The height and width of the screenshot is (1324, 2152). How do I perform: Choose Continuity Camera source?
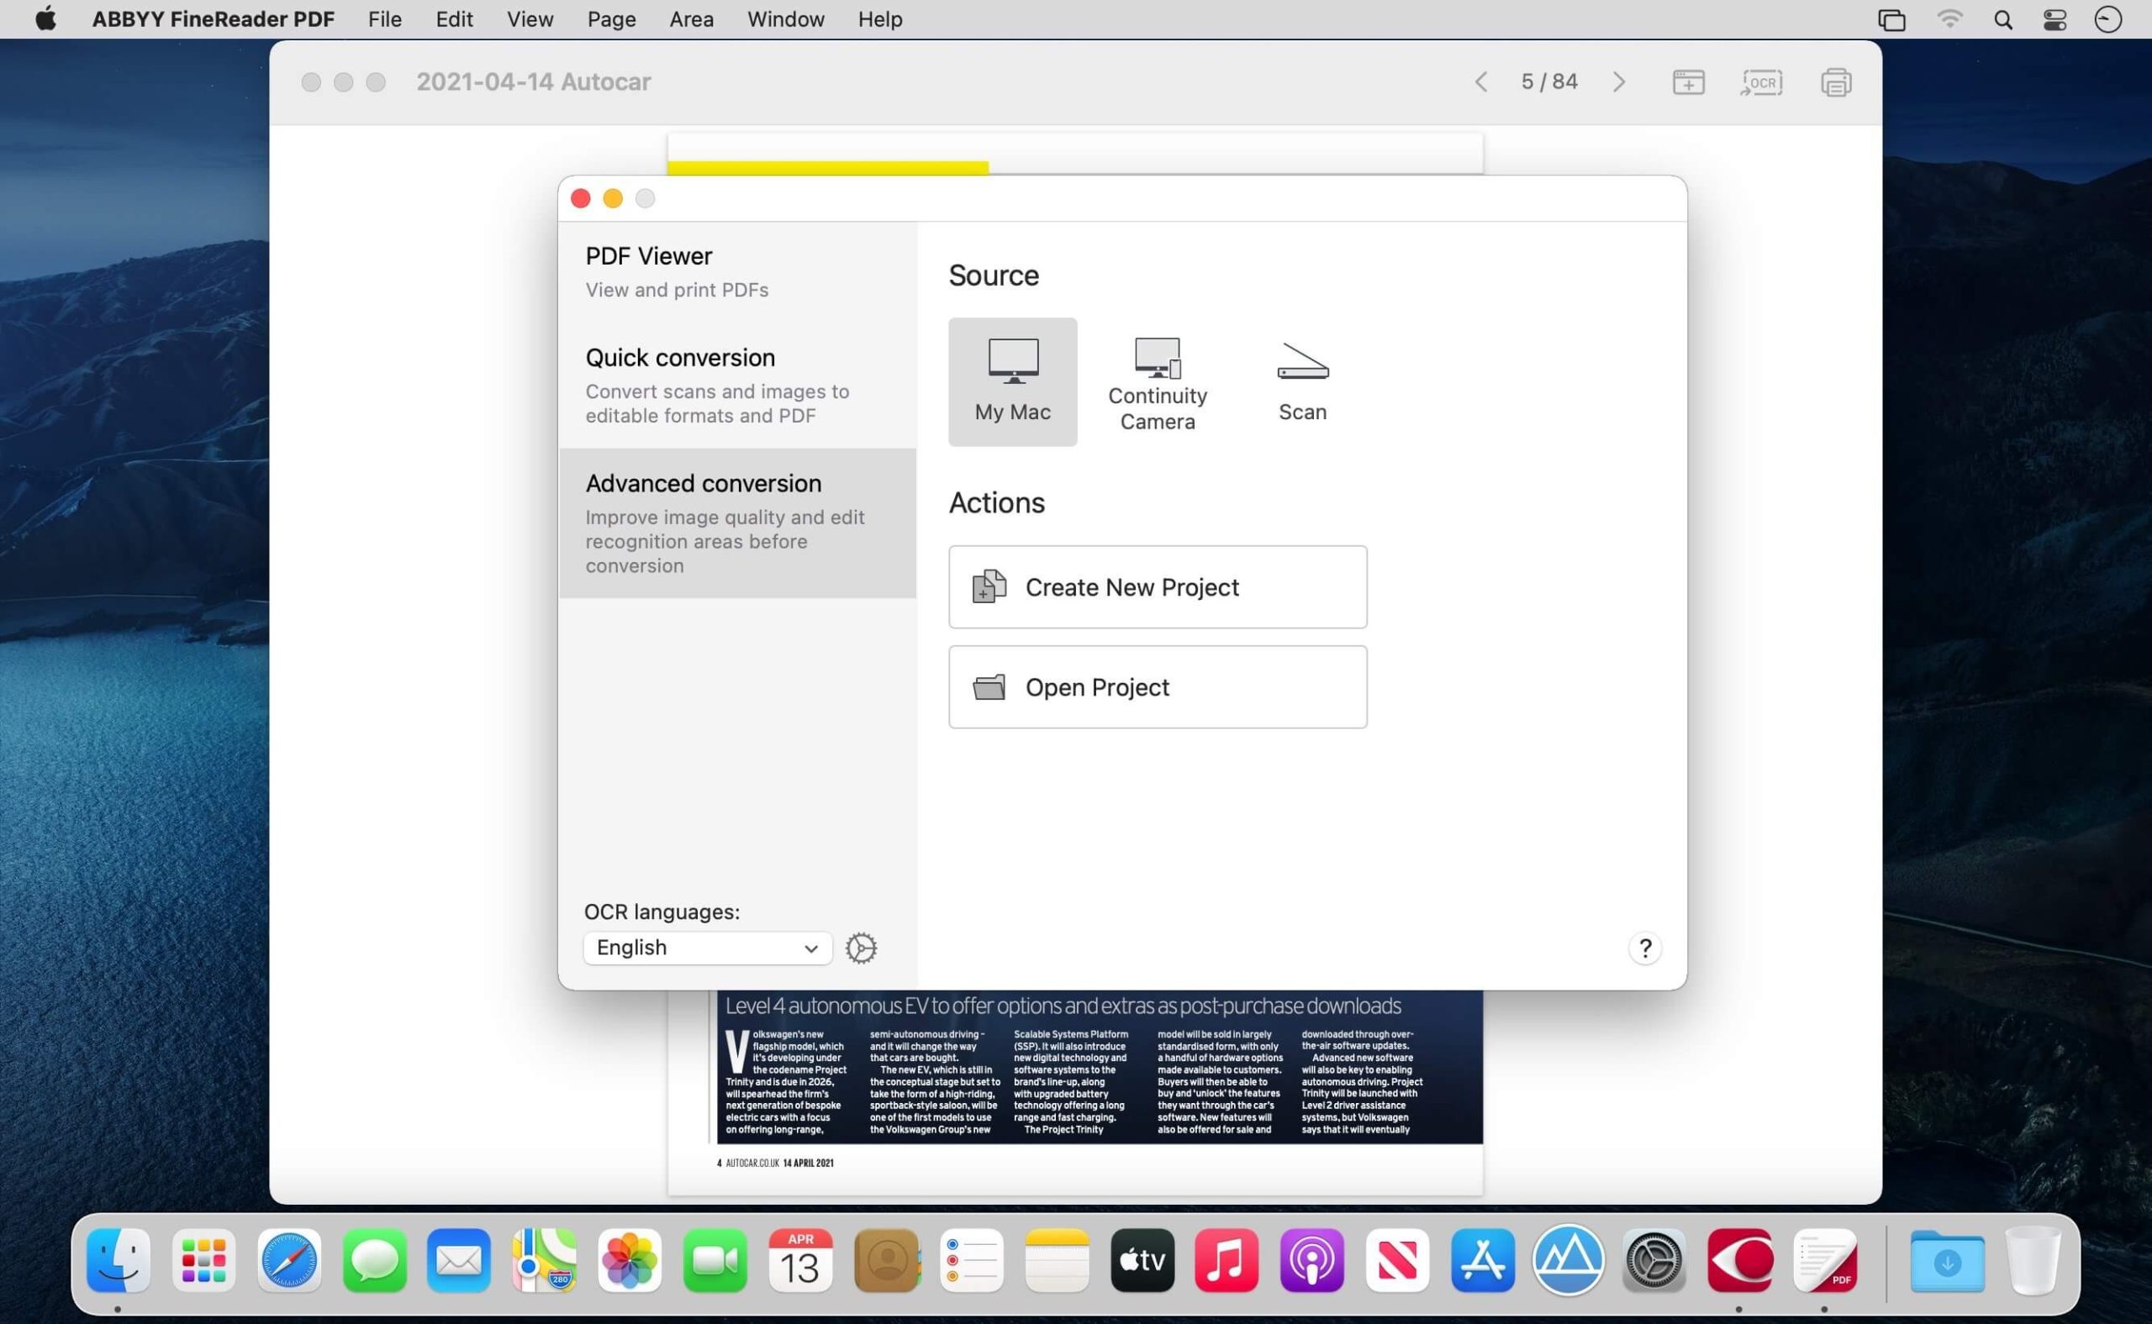click(1157, 382)
